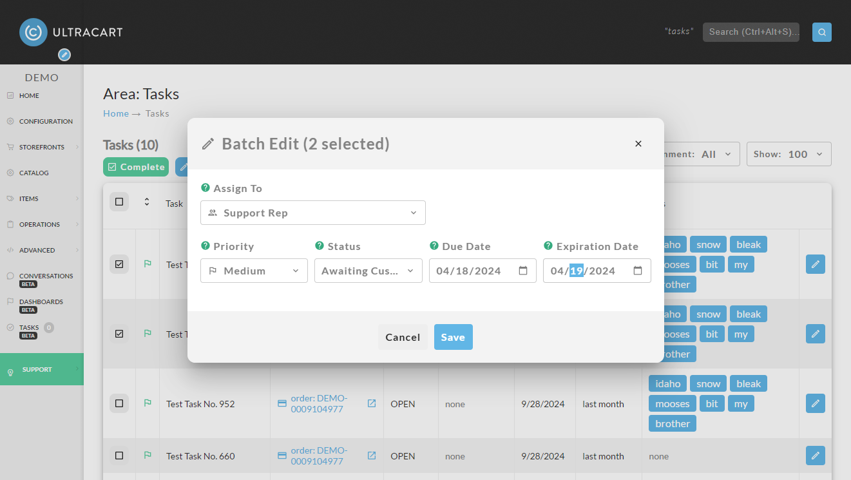The width and height of the screenshot is (851, 480).
Task: Click edit pencil for Test Task No. 952
Action: (x=816, y=404)
